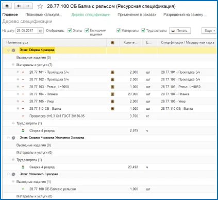Select the 28.77.100 СБ Балка с рельсом output row
218x200 pixels.
(x=110, y=189)
